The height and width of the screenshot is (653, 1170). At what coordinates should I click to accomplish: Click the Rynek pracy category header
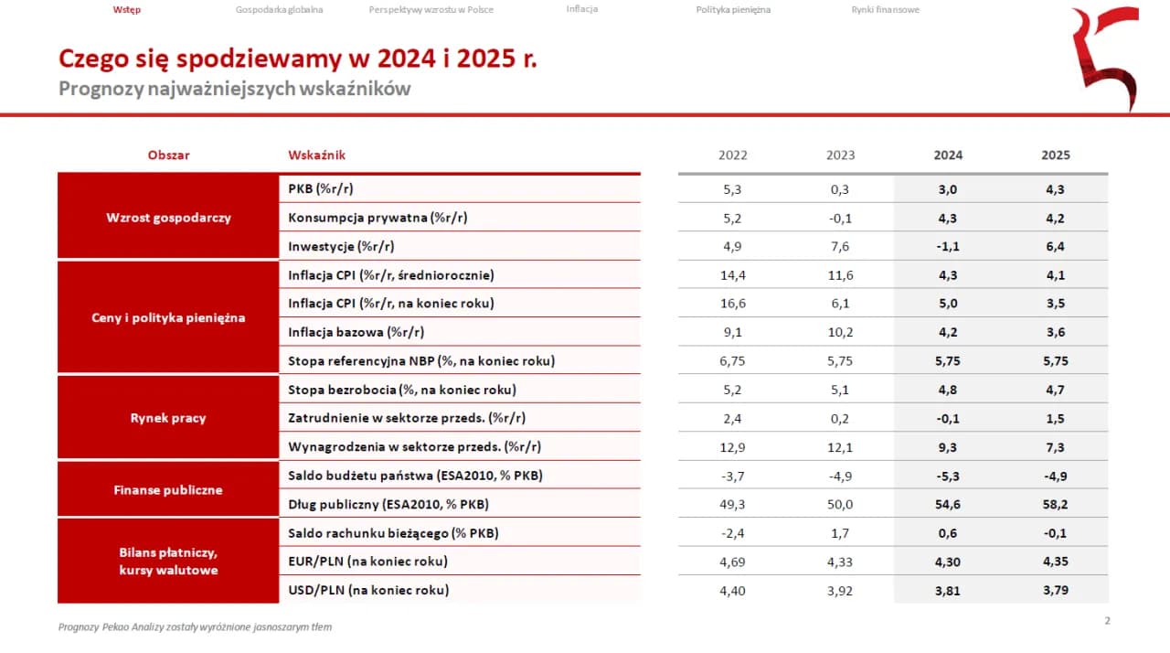pyautogui.click(x=168, y=418)
